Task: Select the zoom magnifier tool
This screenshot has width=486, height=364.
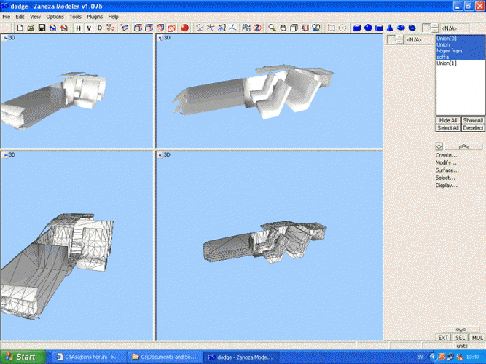Action: click(272, 28)
